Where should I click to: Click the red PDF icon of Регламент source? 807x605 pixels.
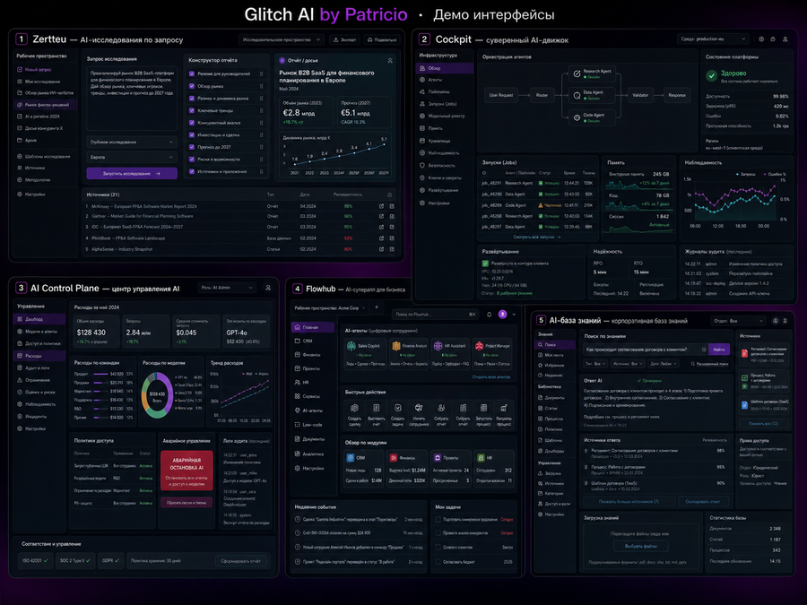click(744, 353)
